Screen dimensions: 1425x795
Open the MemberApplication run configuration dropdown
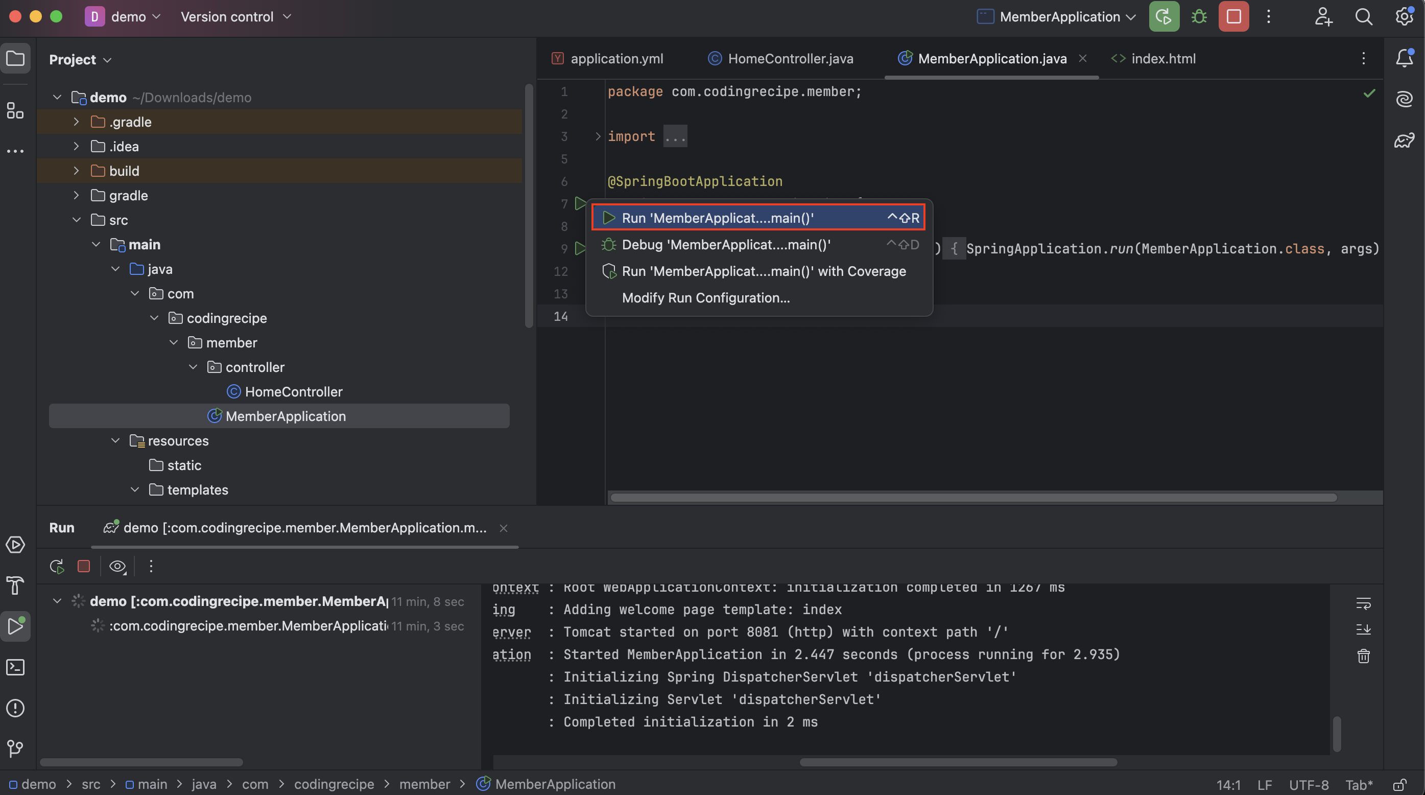pyautogui.click(x=1057, y=16)
